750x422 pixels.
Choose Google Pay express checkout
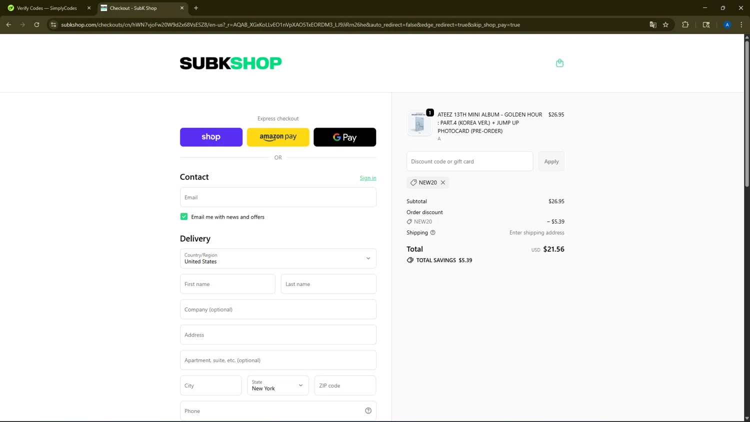[x=345, y=137]
